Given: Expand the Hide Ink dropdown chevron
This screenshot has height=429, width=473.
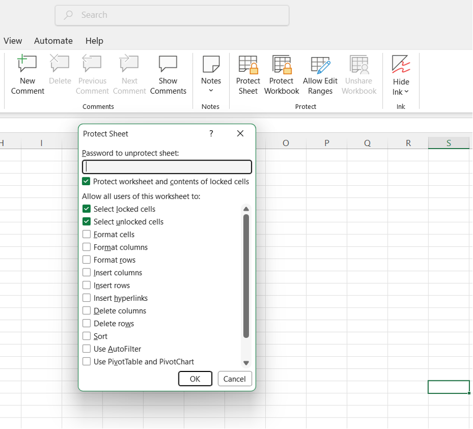Looking at the screenshot, I should [407, 92].
